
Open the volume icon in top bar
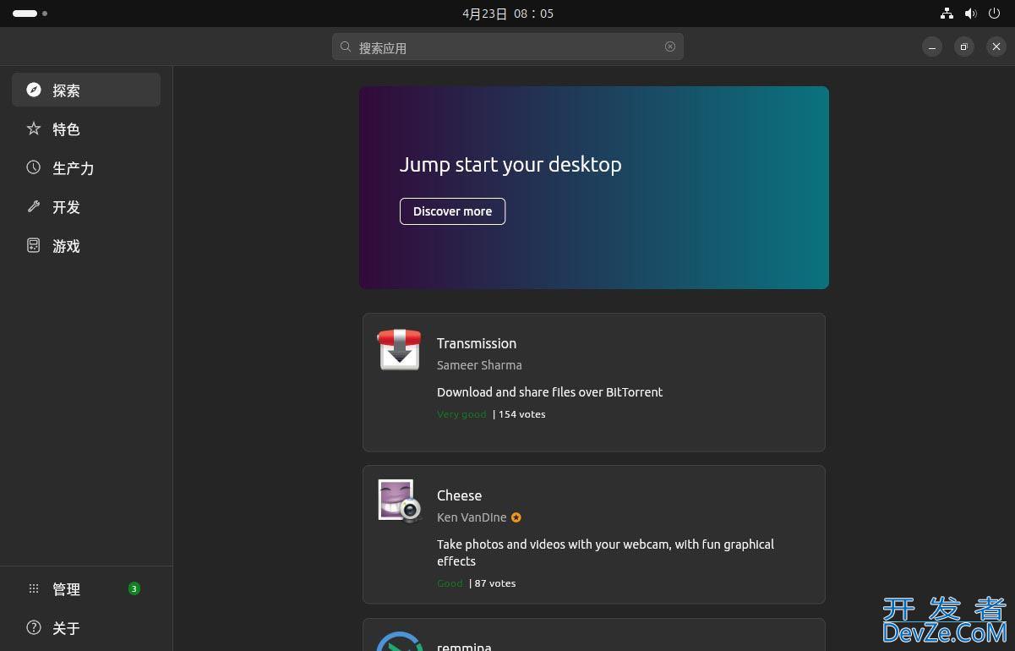click(x=971, y=14)
